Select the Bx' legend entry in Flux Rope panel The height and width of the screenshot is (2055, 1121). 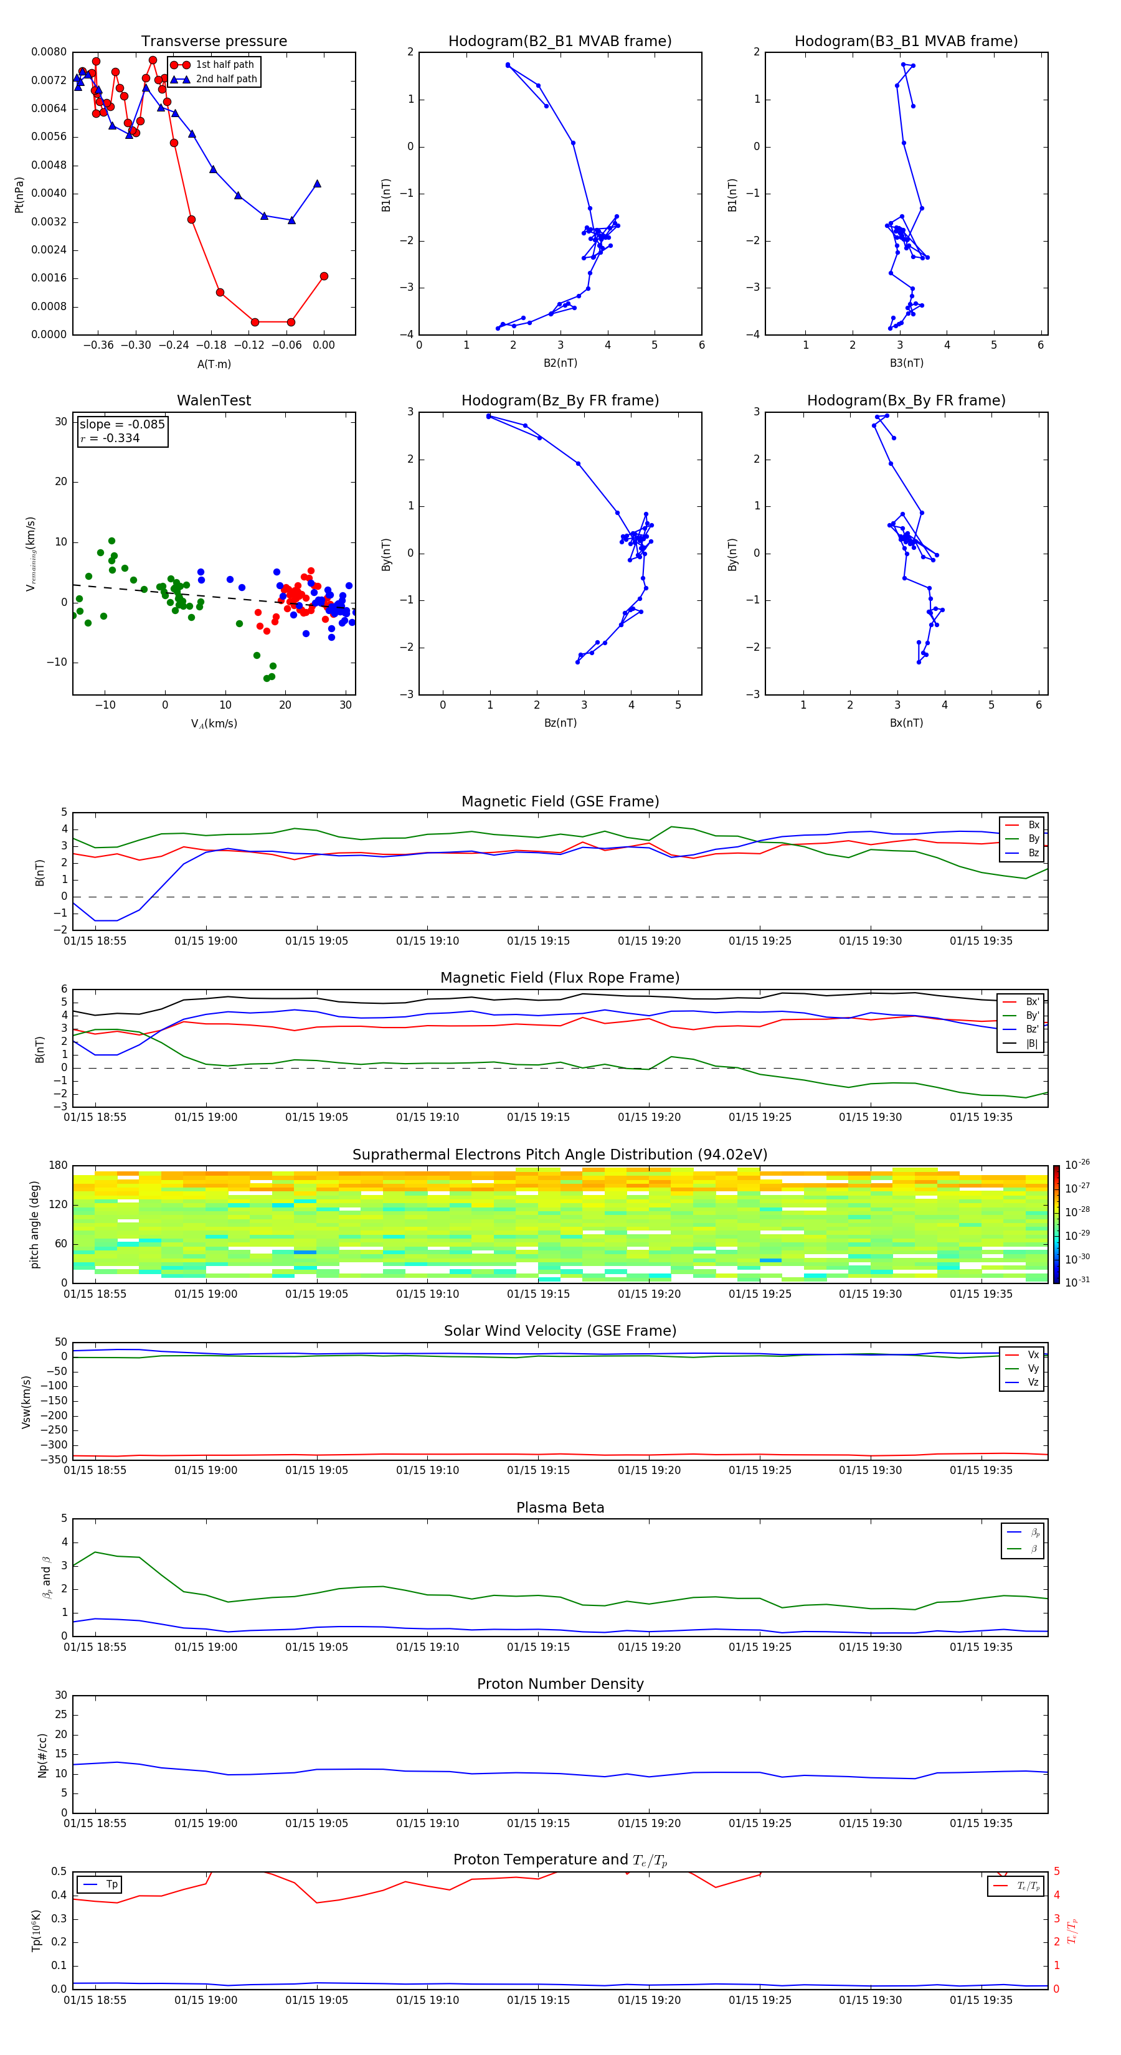(x=1021, y=1002)
